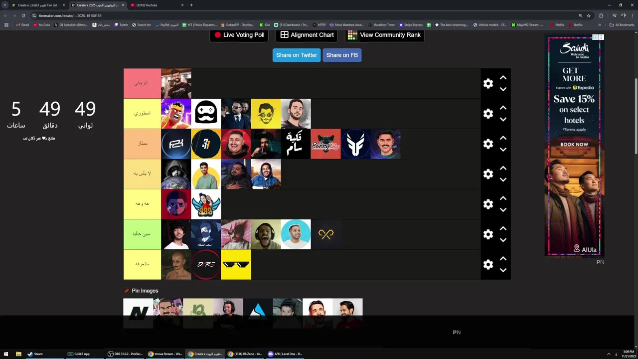The height and width of the screenshot is (359, 638).
Task: Switch to the YouTube browser tab
Action: click(157, 5)
